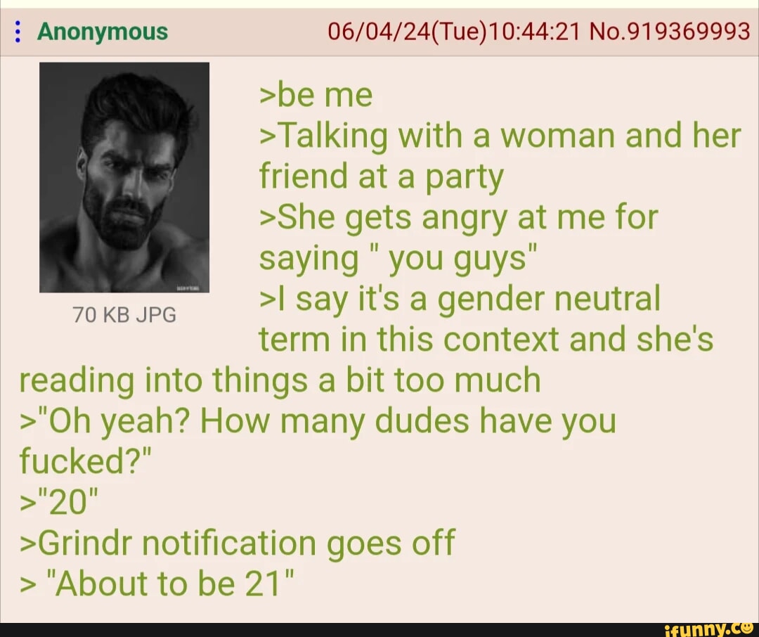Click the "gender neutral term" text line
Viewport: 759px width, 637px height.
coord(460,299)
